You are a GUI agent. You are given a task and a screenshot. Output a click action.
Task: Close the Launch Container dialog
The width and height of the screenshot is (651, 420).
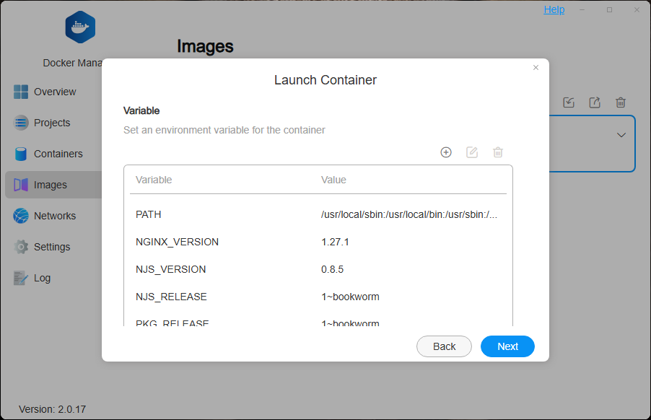[536, 67]
